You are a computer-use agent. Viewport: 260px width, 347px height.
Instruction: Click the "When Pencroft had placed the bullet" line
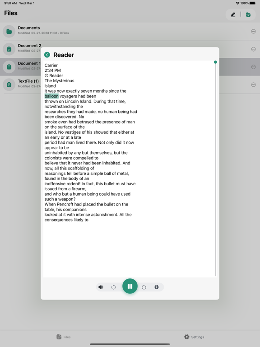pos(86,204)
